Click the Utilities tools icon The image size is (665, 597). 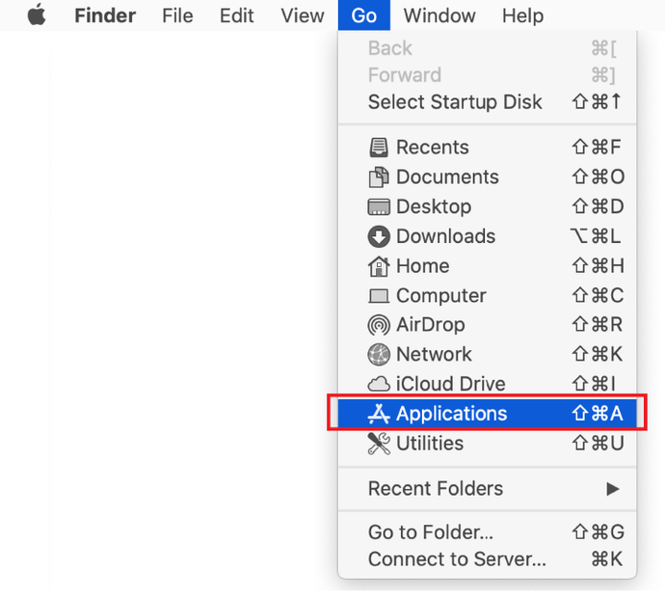379,444
